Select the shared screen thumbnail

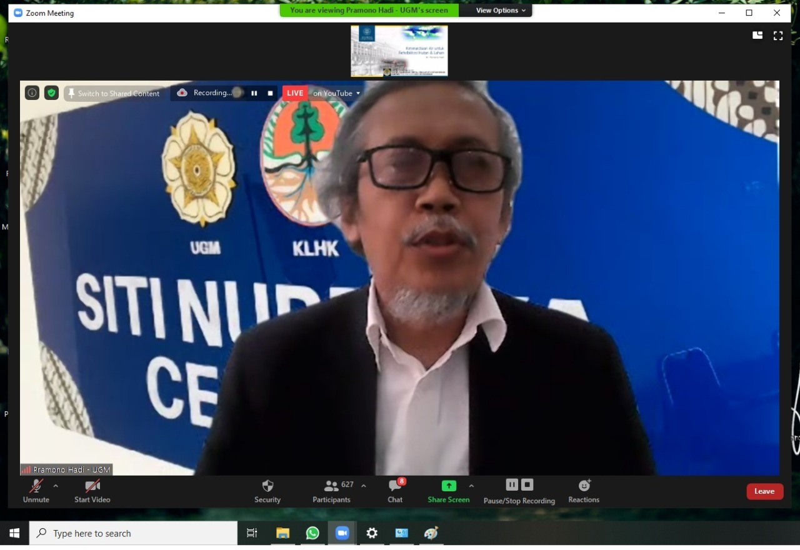pyautogui.click(x=399, y=51)
